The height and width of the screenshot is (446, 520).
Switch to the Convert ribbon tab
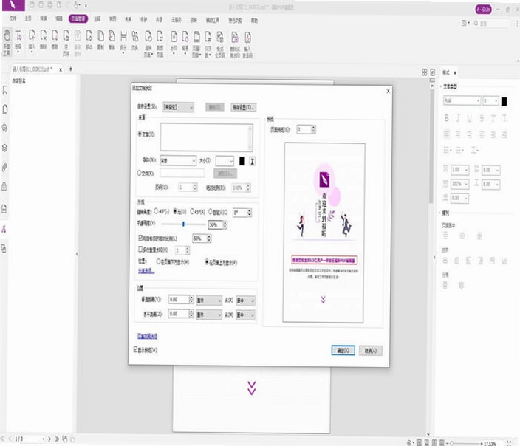coord(44,18)
